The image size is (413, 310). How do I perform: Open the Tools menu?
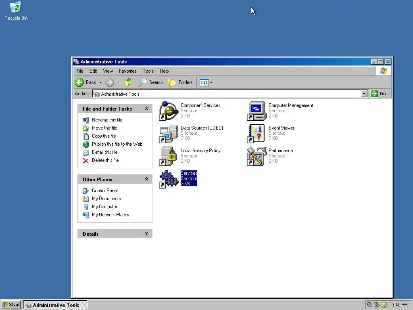coord(148,71)
